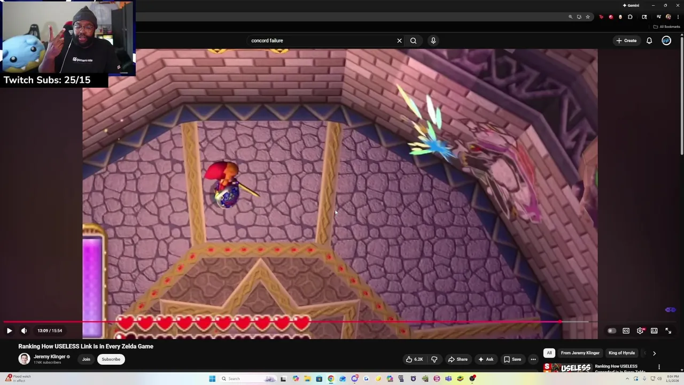Open more actions ellipsis under video
This screenshot has width=684, height=385.
click(533, 359)
